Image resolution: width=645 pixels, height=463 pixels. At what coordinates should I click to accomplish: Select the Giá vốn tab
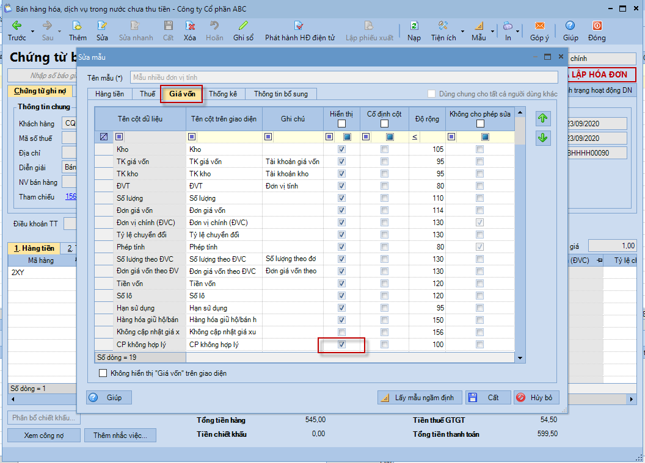coord(182,94)
